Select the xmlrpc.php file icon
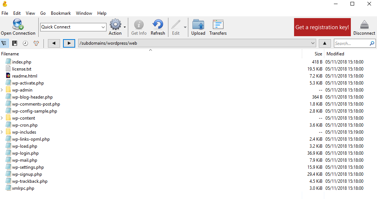 tap(8, 188)
